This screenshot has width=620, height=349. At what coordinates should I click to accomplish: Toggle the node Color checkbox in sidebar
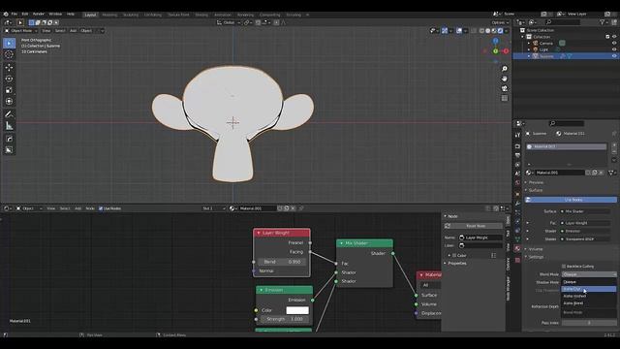point(454,256)
